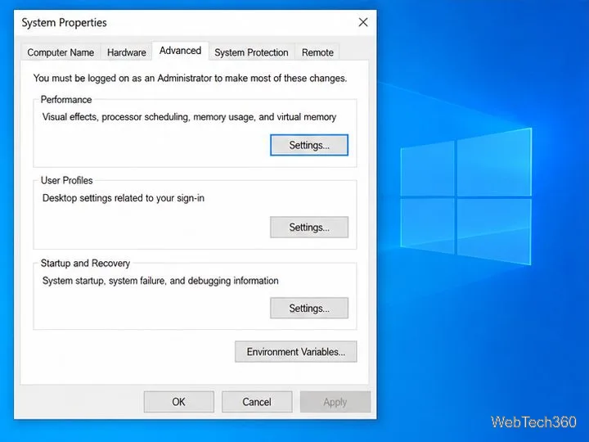This screenshot has height=442, width=589.
Task: Click the Startup and Recovery group label
Action: 85,263
